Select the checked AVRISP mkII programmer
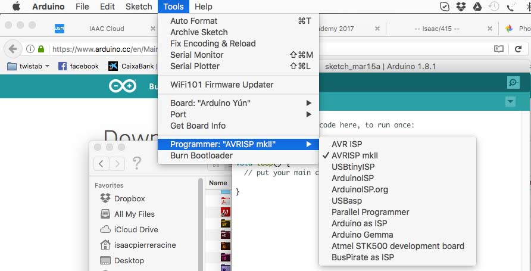531x271 pixels. click(398, 155)
